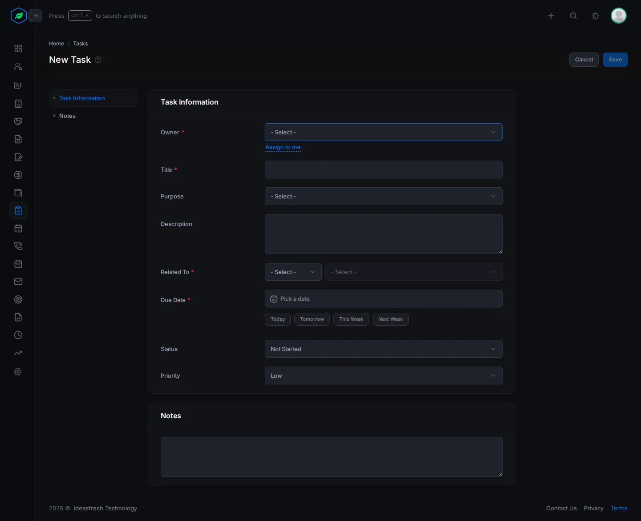
Task: Click the help icon beside New Task
Action: pos(98,60)
